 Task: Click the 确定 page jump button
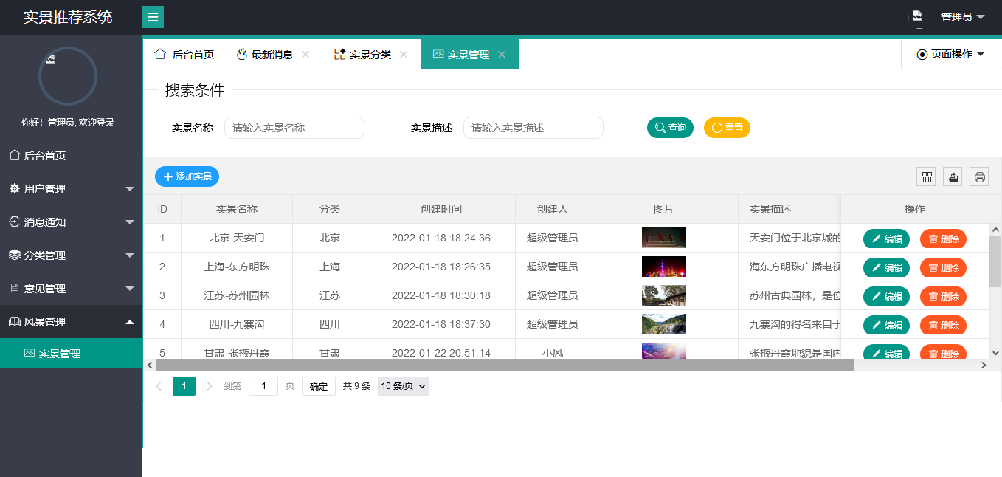point(319,386)
